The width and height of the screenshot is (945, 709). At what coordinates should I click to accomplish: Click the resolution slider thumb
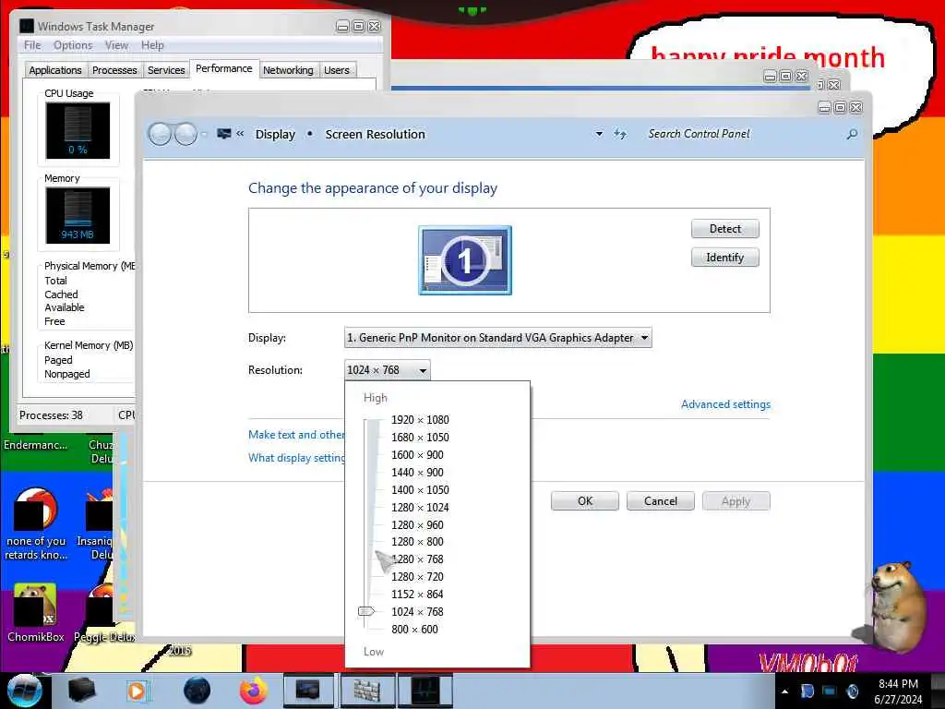coord(365,611)
